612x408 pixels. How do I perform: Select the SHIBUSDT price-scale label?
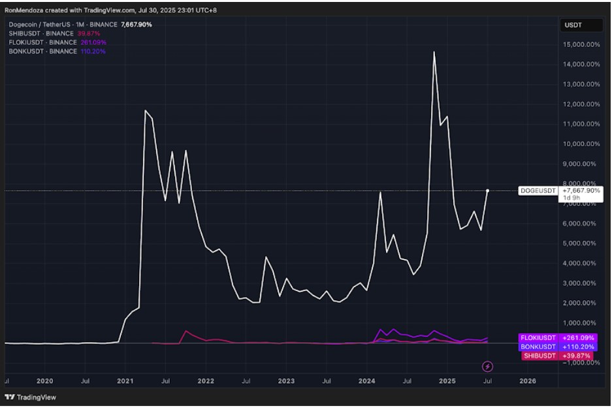pos(540,356)
